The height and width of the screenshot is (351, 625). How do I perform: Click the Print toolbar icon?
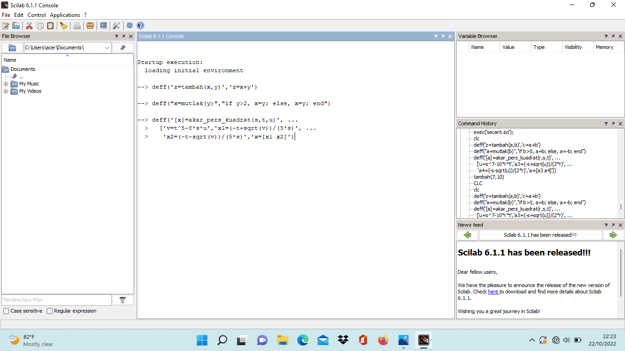pyautogui.click(x=77, y=26)
